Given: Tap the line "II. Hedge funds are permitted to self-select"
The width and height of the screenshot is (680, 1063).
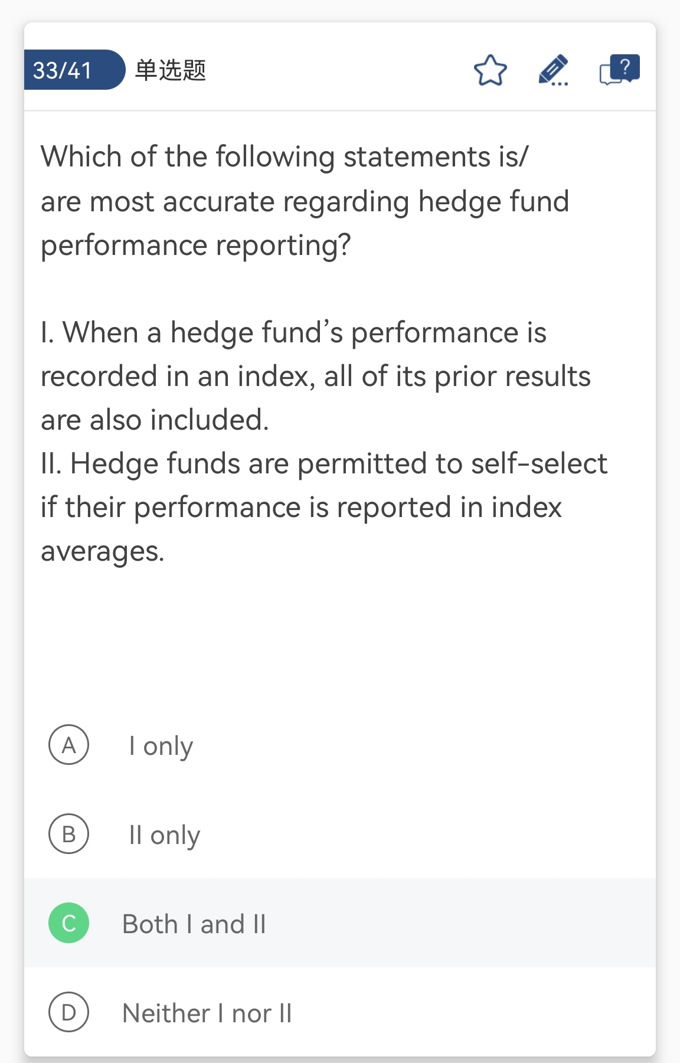Looking at the screenshot, I should 324,463.
